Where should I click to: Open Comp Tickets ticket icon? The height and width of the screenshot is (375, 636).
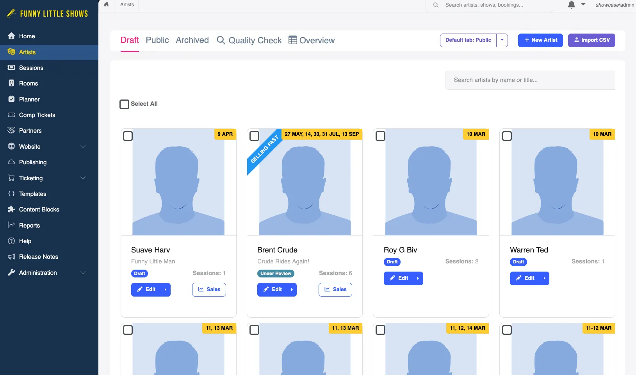point(11,115)
